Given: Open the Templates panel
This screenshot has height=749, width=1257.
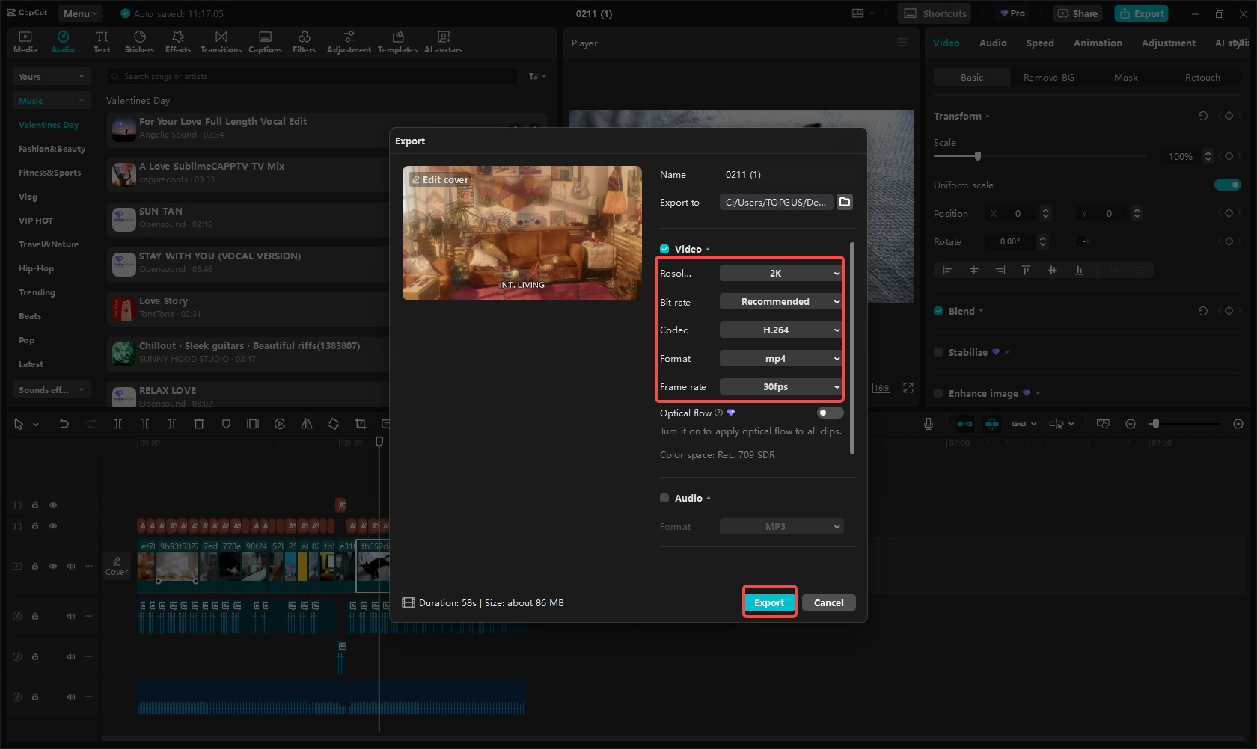Looking at the screenshot, I should [x=397, y=41].
